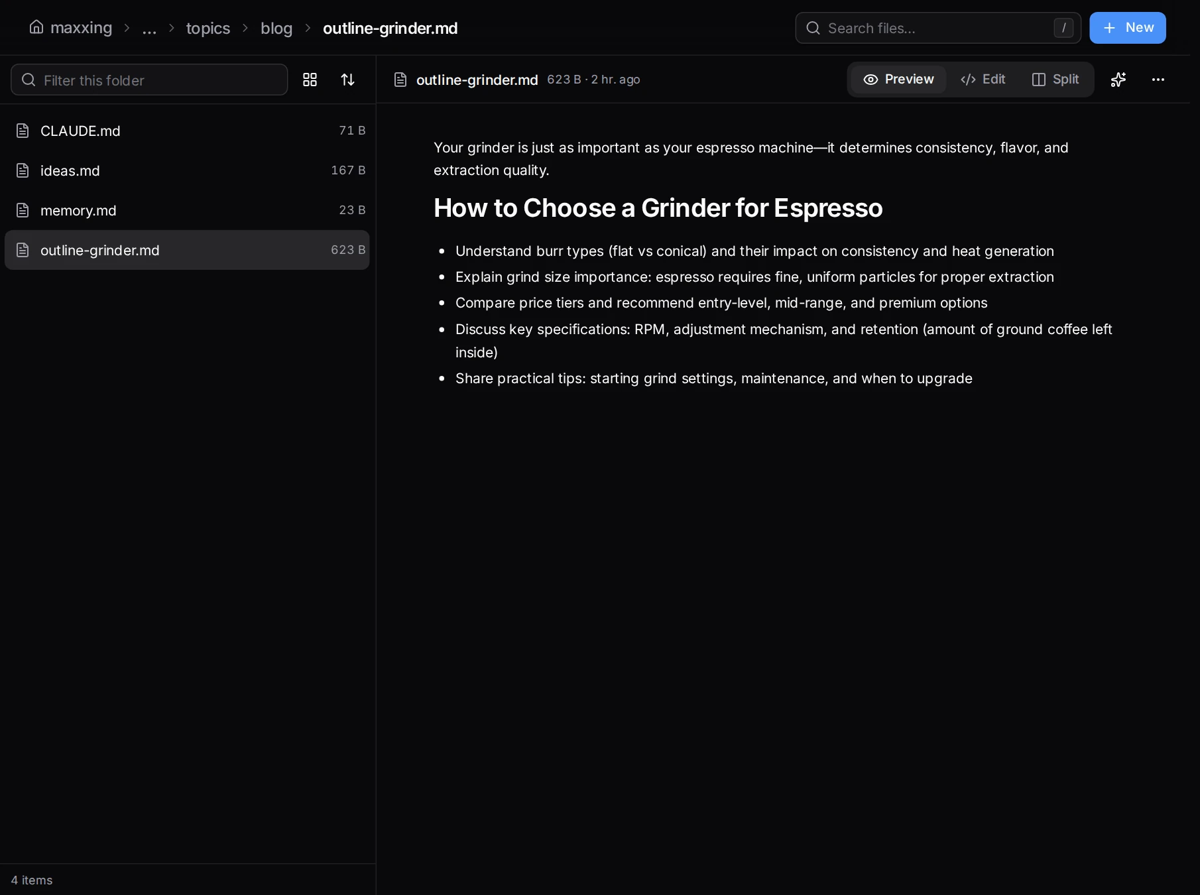Viewport: 1200px width, 895px height.
Task: Open the three-dot more options menu
Action: [1158, 80]
